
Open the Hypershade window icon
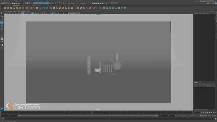101,3
